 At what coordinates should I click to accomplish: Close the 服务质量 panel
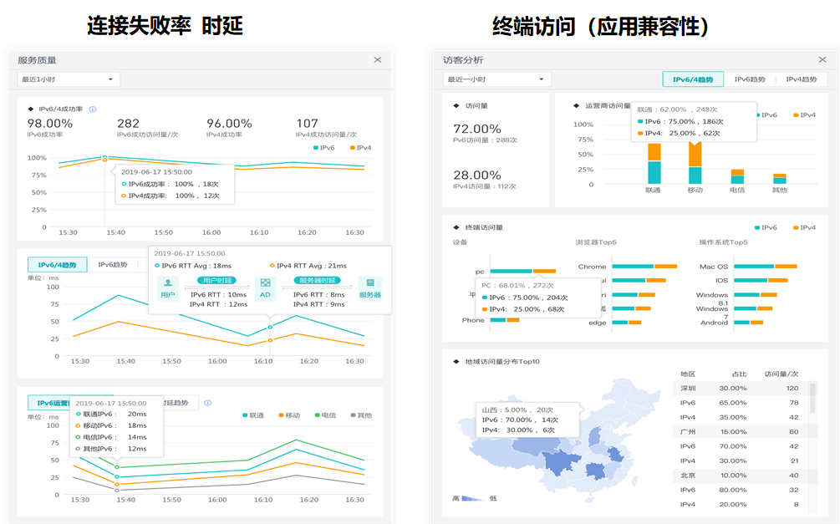pos(378,60)
